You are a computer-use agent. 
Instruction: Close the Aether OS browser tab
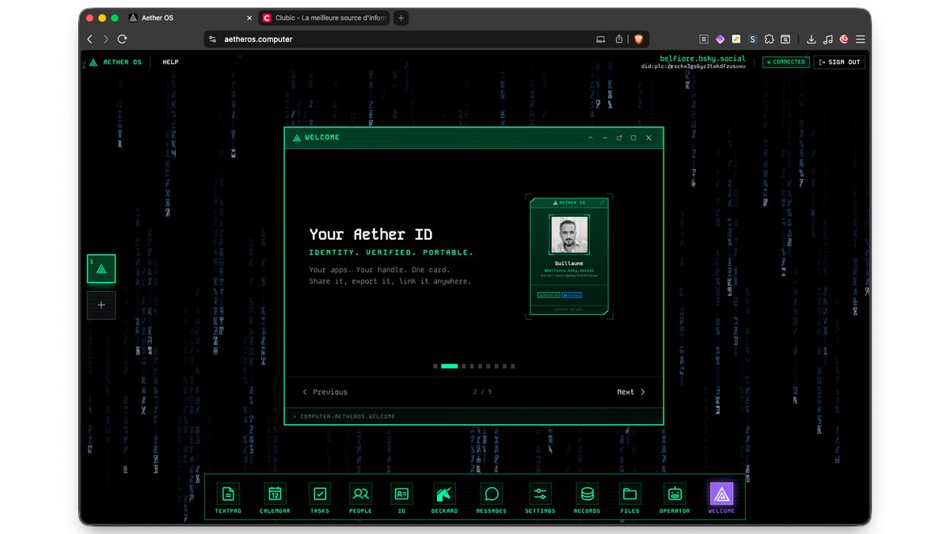(x=249, y=17)
